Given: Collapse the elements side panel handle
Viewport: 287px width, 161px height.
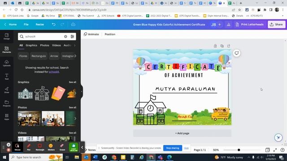Looking at the screenshot, I should pos(82,91).
